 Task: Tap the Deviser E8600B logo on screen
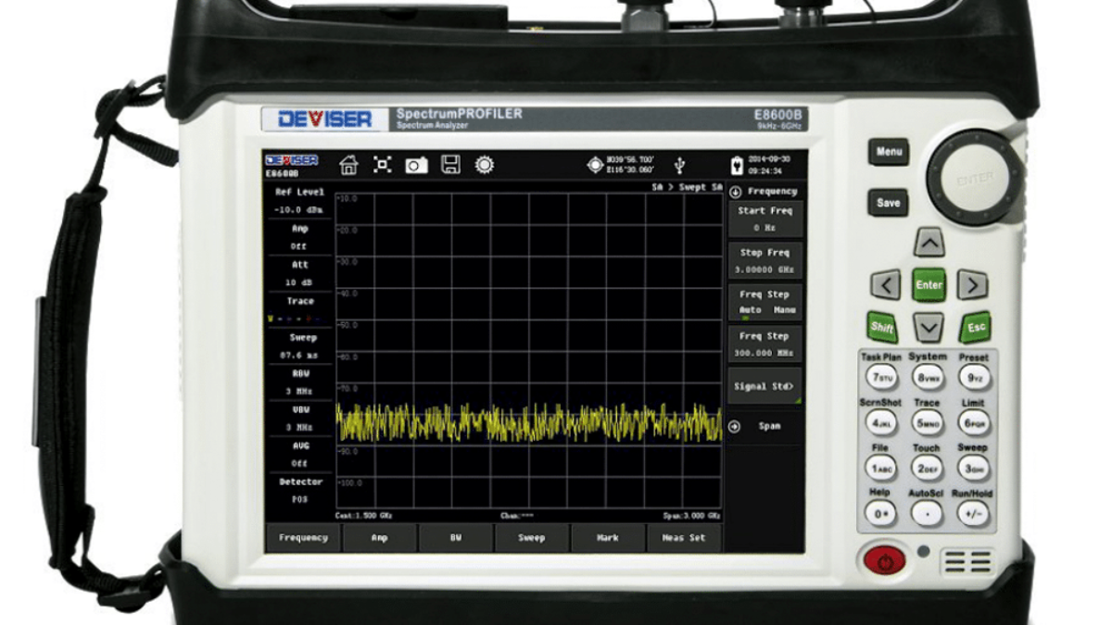[x=292, y=166]
